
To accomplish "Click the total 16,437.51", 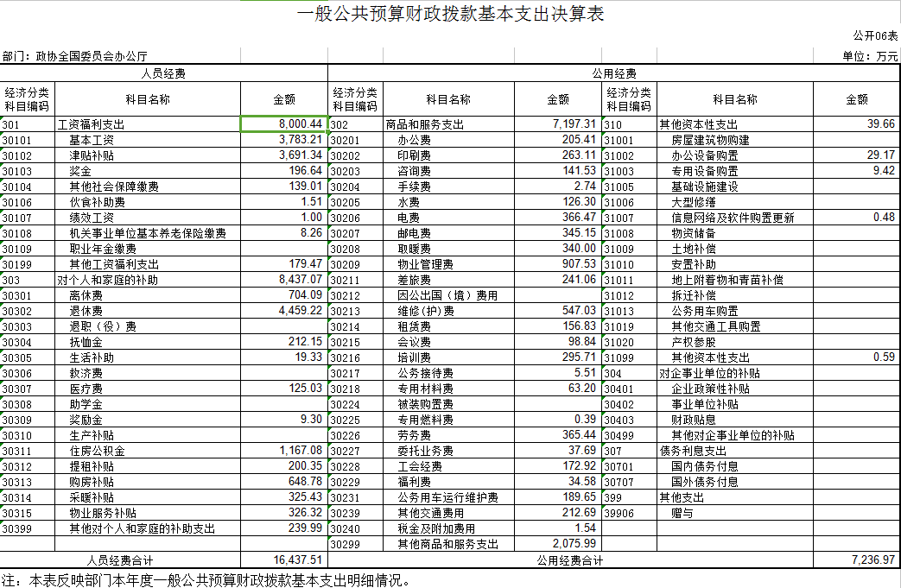I will pos(284,560).
